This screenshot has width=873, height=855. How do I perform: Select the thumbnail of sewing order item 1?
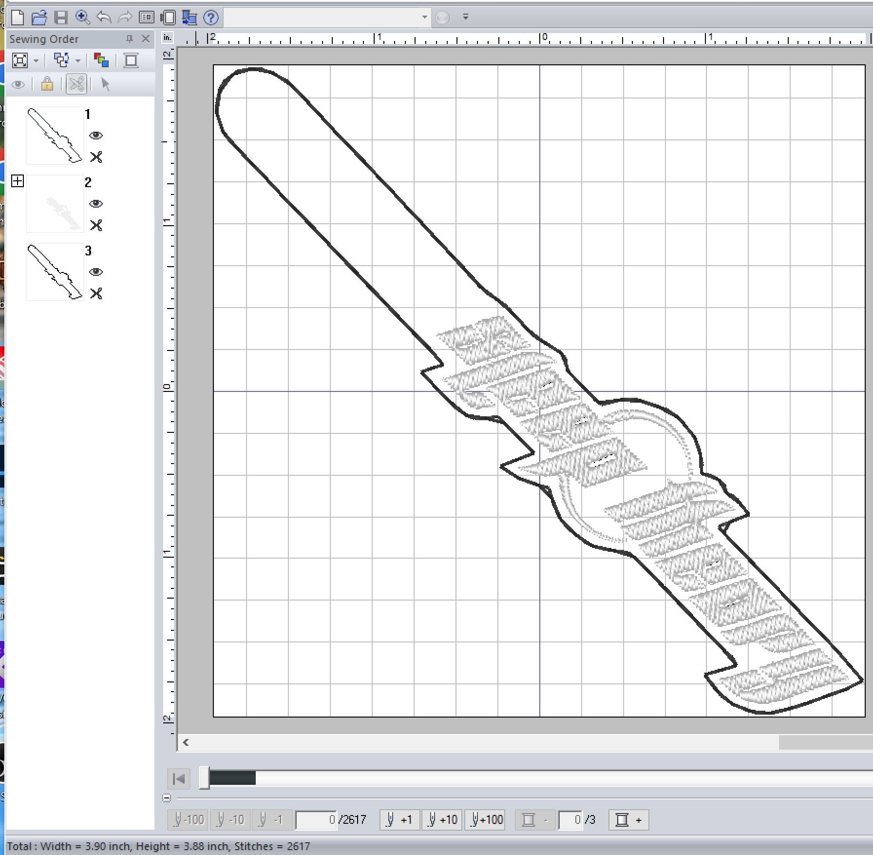55,136
